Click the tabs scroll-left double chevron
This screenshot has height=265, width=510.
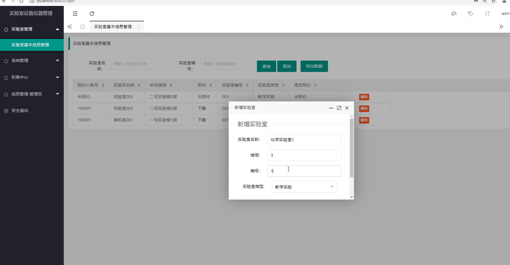(x=70, y=27)
